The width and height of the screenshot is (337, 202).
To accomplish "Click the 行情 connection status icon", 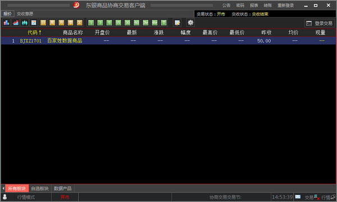I will (x=333, y=196).
